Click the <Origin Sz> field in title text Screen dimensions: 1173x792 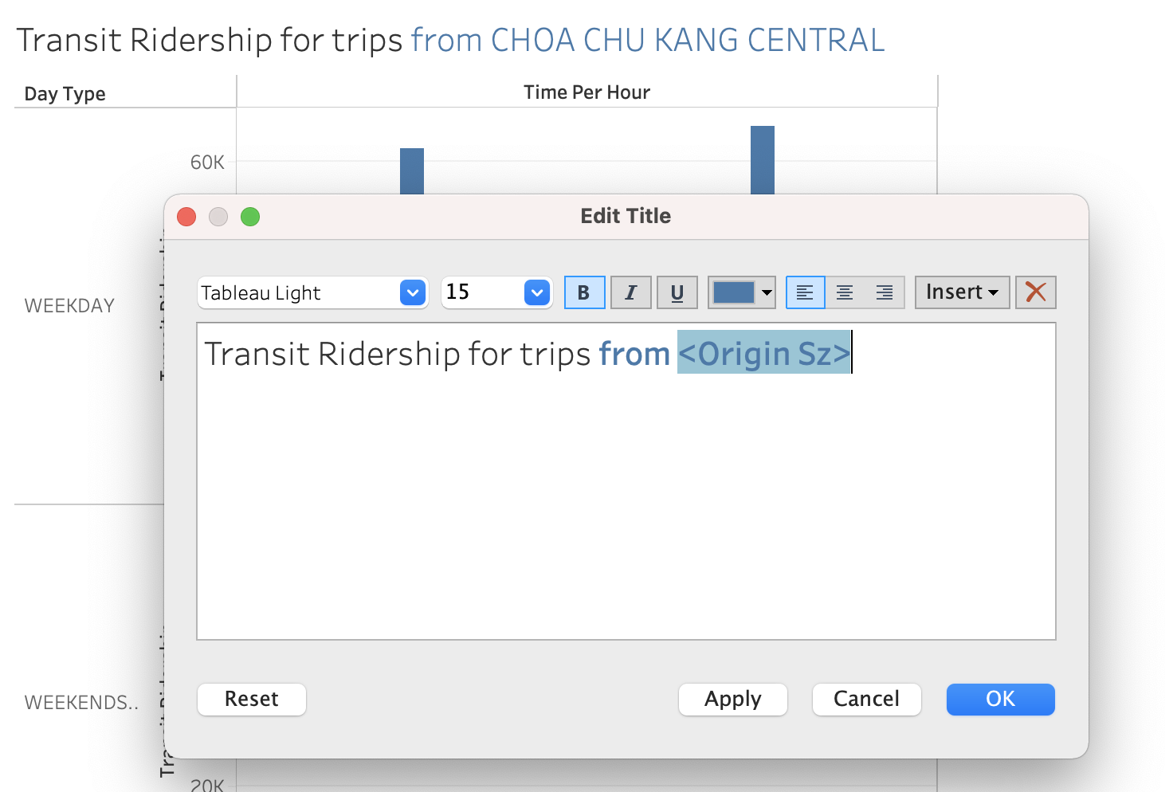click(763, 354)
